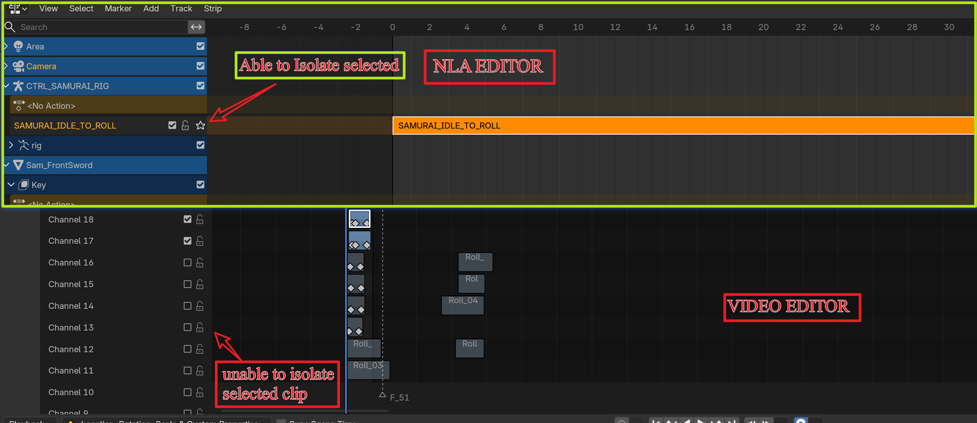Open the editor type selector icon
The width and height of the screenshot is (977, 423).
coord(18,9)
